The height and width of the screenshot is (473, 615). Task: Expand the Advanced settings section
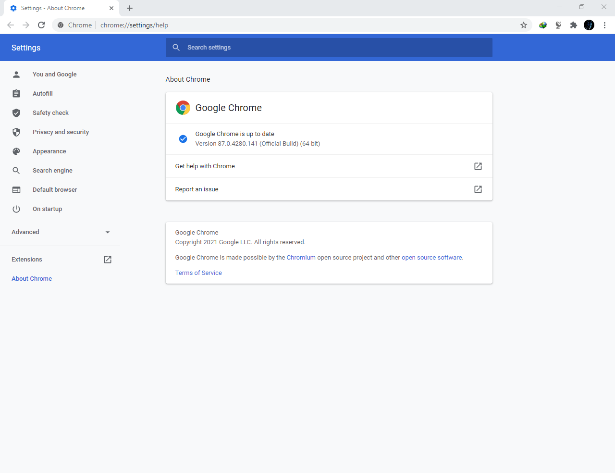click(60, 232)
